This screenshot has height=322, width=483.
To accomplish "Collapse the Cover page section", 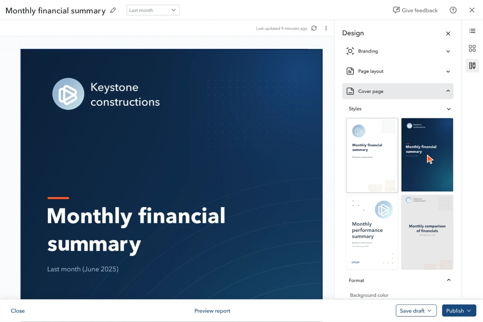I will coord(398,91).
